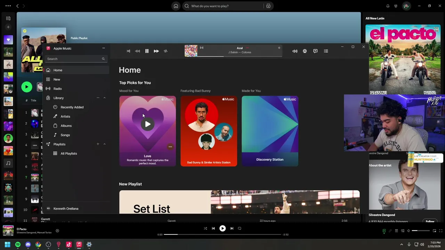Open Spotify notifications bell

pos(388,6)
